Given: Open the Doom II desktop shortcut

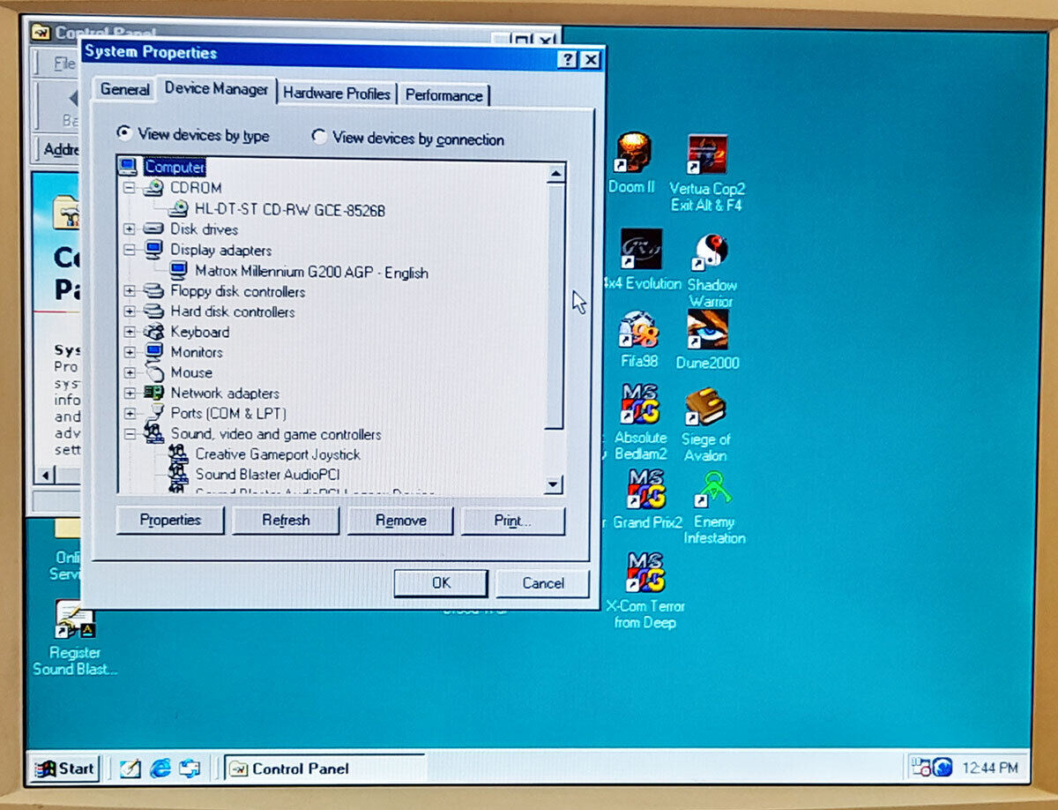Looking at the screenshot, I should pyautogui.click(x=633, y=152).
